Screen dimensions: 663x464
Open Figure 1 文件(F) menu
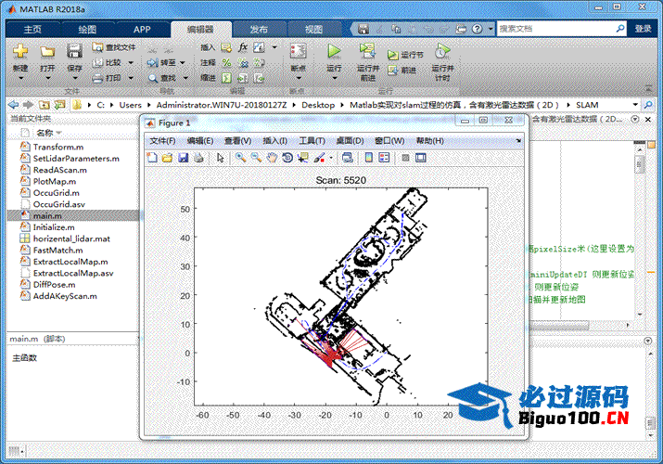point(163,141)
